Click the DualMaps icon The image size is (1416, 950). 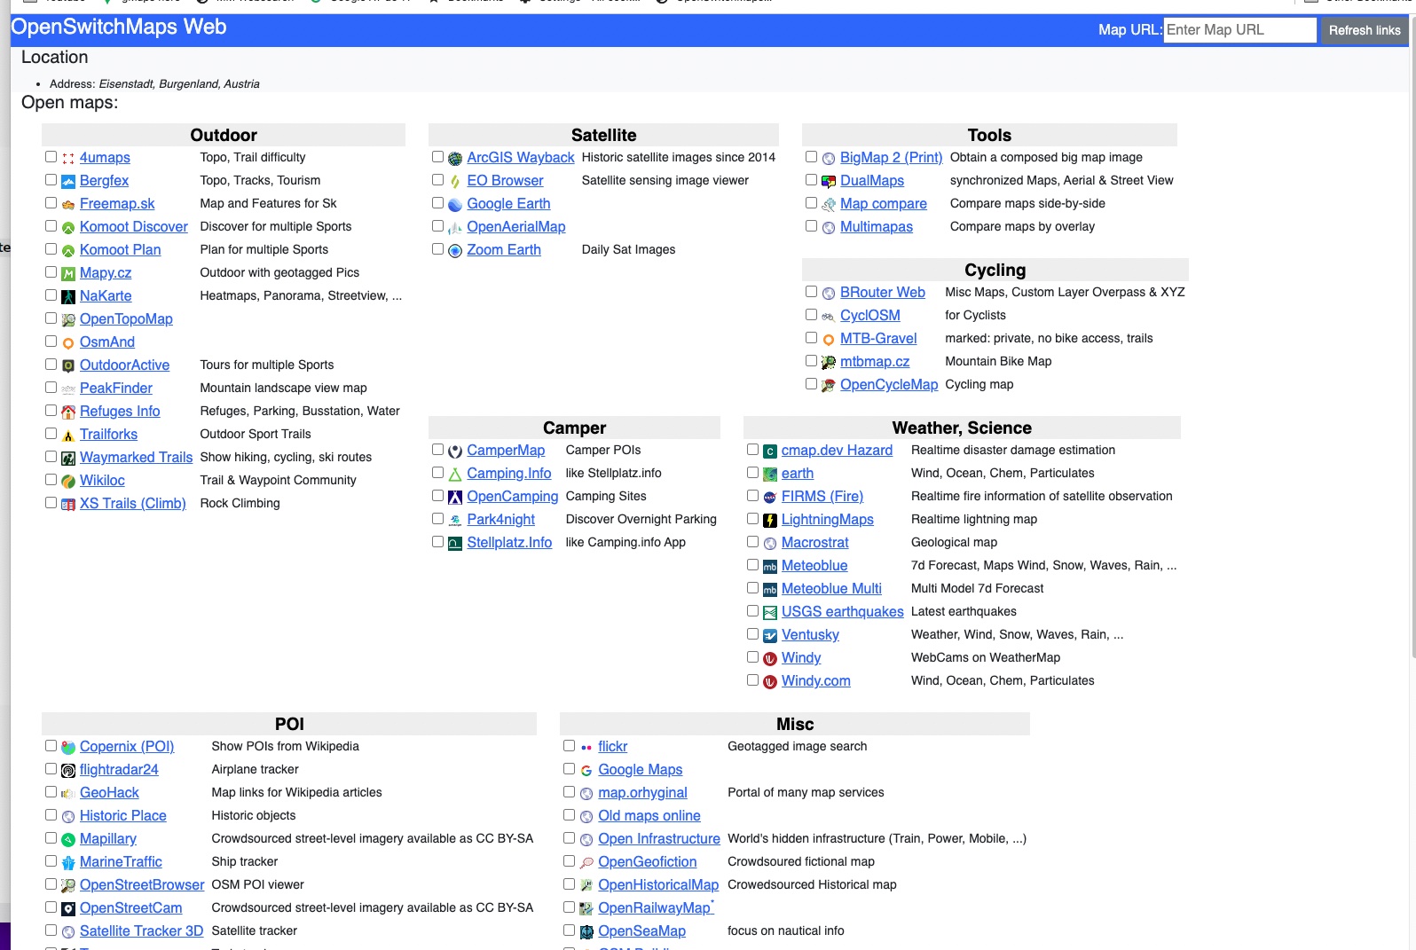829,182
